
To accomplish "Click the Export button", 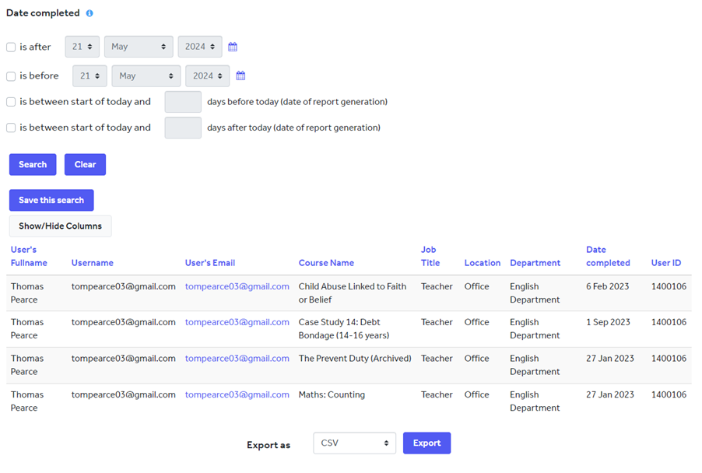I will click(426, 443).
